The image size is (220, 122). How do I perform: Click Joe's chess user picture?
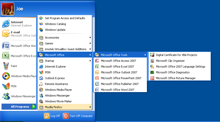pyautogui.click(x=8, y=9)
